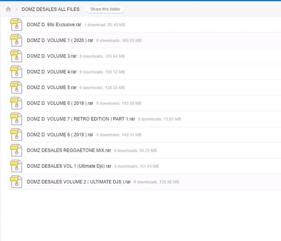Image resolution: width=281 pixels, height=241 pixels.
Task: Click RAR icon for VOL.1 (Ultimate Djs)
Action: tap(16, 166)
